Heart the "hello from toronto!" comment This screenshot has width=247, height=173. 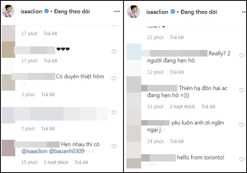(242, 159)
